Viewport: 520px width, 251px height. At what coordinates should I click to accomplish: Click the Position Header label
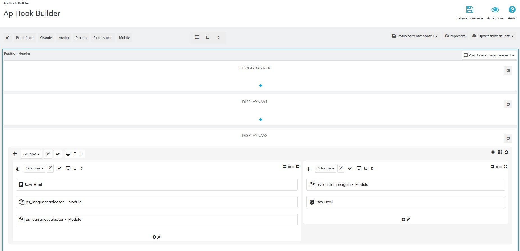[x=17, y=53]
